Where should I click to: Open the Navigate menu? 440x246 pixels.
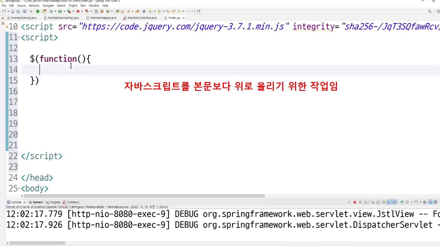point(48,6)
